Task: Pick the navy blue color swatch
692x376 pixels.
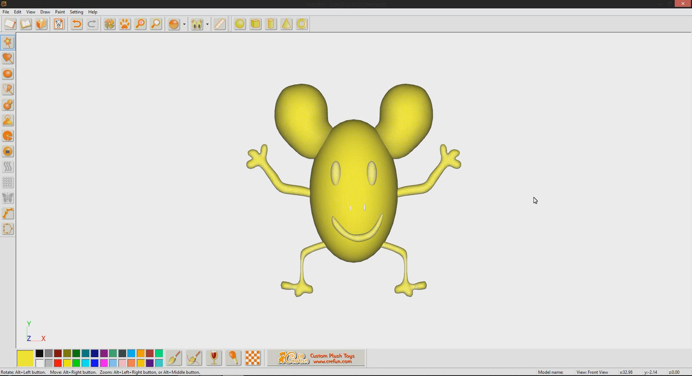Action: pyautogui.click(x=95, y=353)
